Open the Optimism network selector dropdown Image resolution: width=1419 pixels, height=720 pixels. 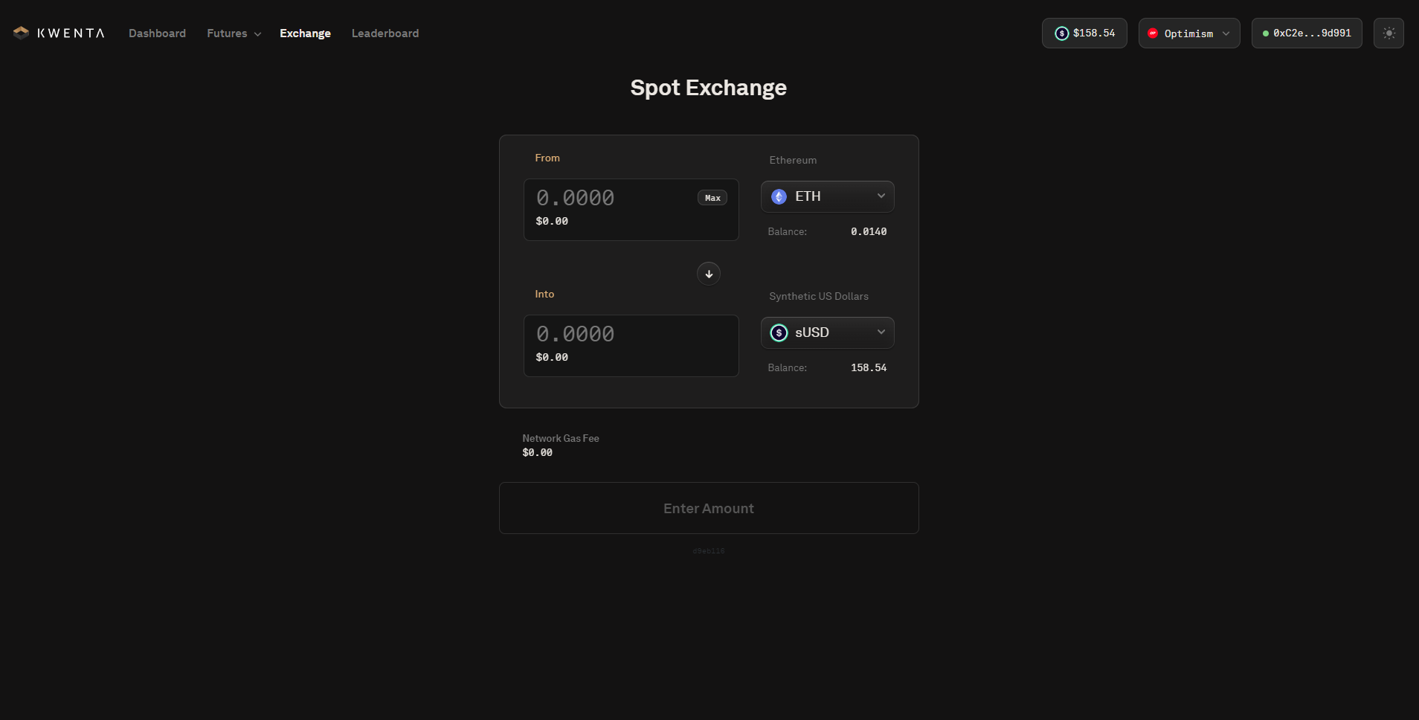coord(1188,33)
